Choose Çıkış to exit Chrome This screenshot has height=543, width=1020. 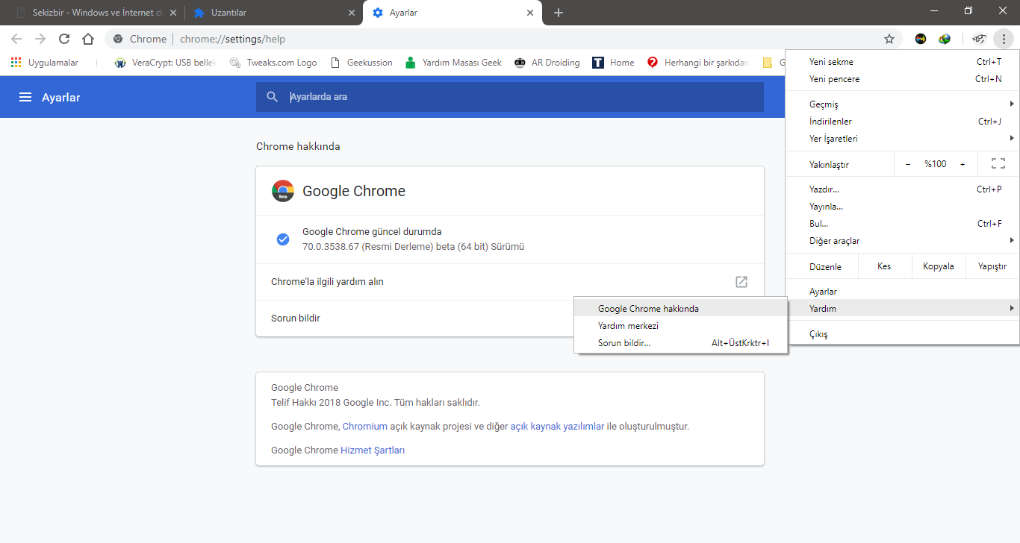click(x=902, y=334)
